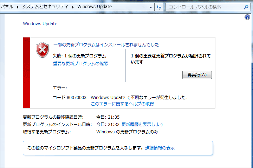This screenshot has width=253, height=168.
Task: Click the red shield error icon
Action: pyautogui.click(x=43, y=50)
